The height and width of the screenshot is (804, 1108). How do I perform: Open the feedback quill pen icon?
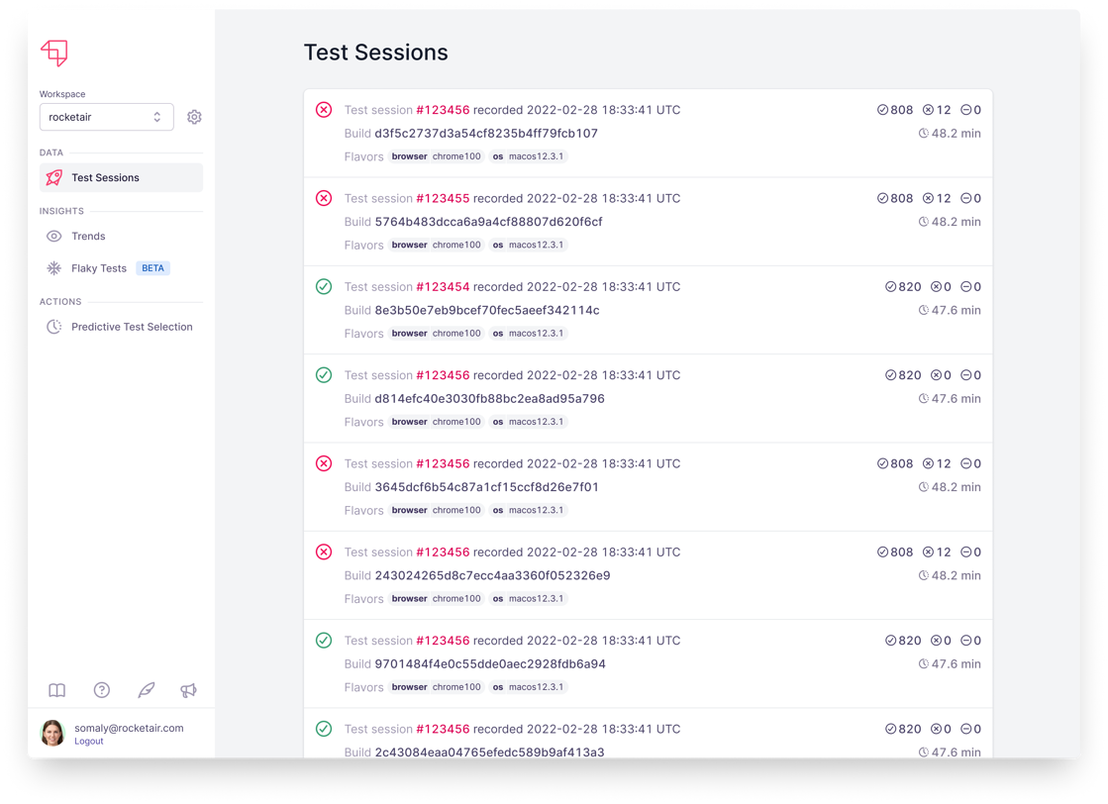click(x=146, y=690)
